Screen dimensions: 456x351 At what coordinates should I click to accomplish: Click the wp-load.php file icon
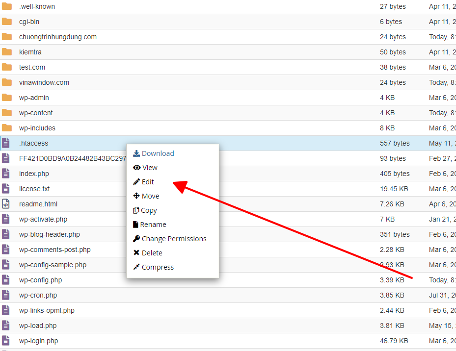[6, 326]
